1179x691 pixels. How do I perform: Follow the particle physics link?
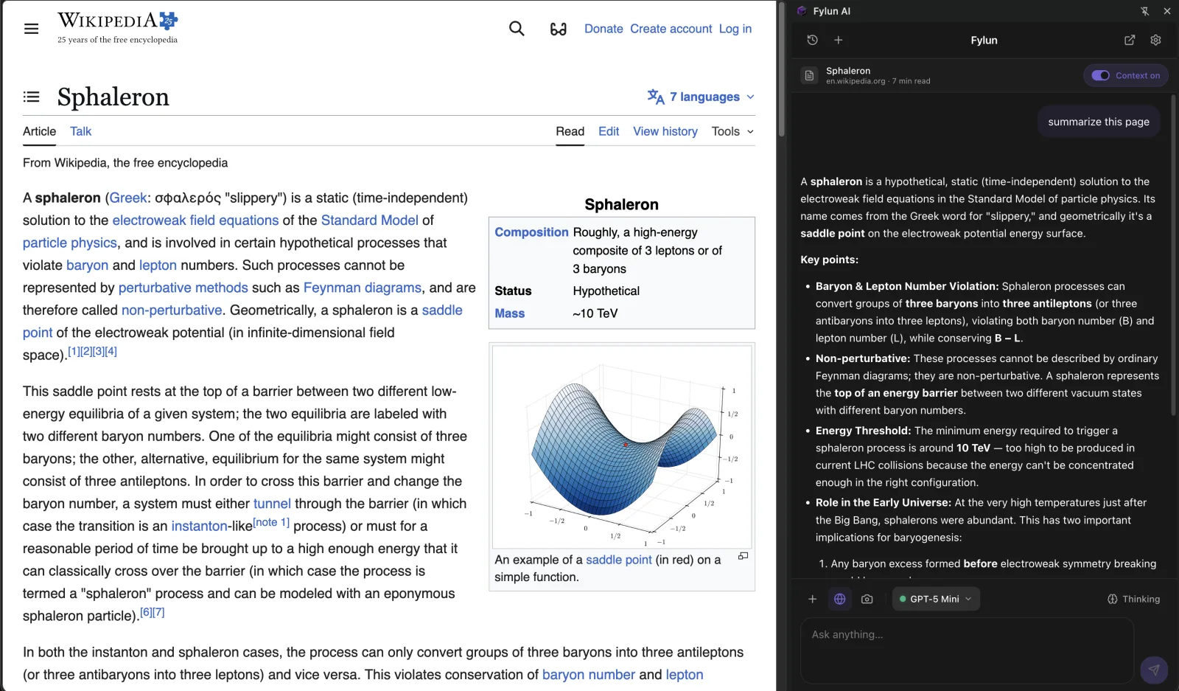(70, 243)
